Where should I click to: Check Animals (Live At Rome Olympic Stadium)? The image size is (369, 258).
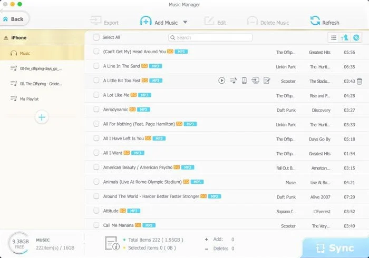pyautogui.click(x=96, y=182)
